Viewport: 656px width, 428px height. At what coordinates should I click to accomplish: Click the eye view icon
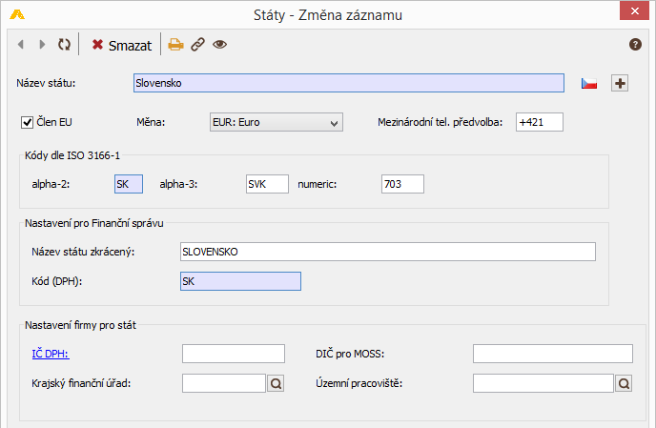[219, 44]
